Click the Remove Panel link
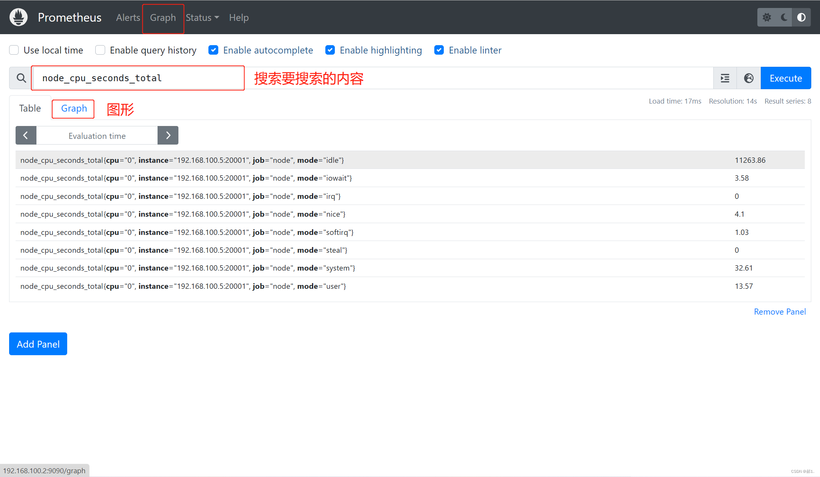 (779, 312)
